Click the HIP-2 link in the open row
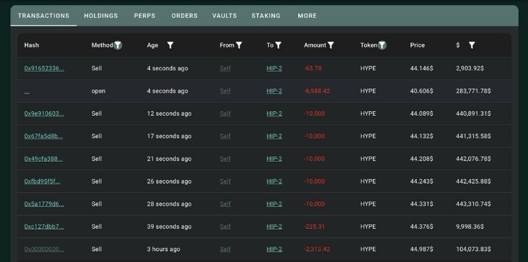528x262 pixels. tap(275, 91)
